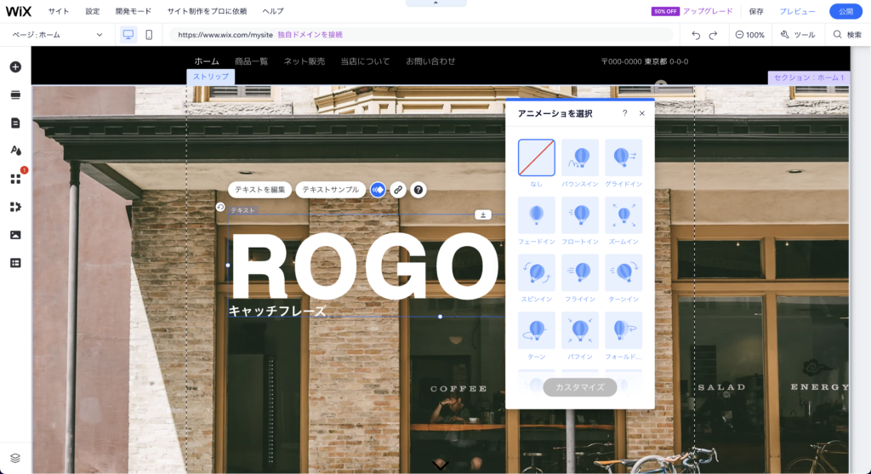The width and height of the screenshot is (871, 474).
Task: Open the Add Elements plus icon
Action: [x=15, y=66]
